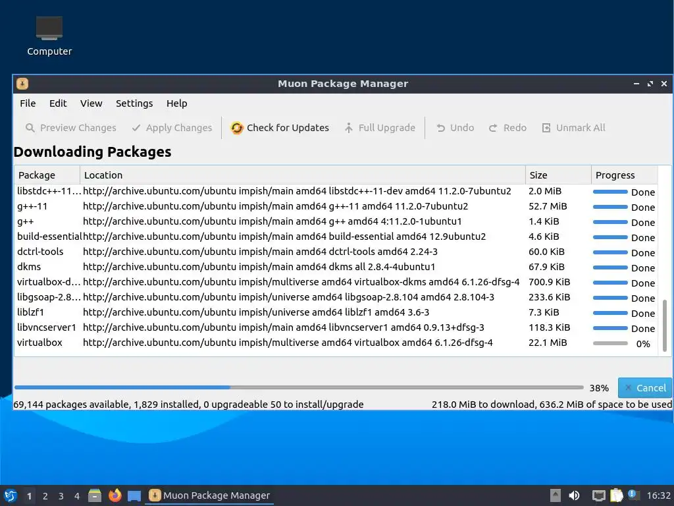Viewport: 674px width, 506px height.
Task: Open the network tray icon
Action: click(x=598, y=495)
